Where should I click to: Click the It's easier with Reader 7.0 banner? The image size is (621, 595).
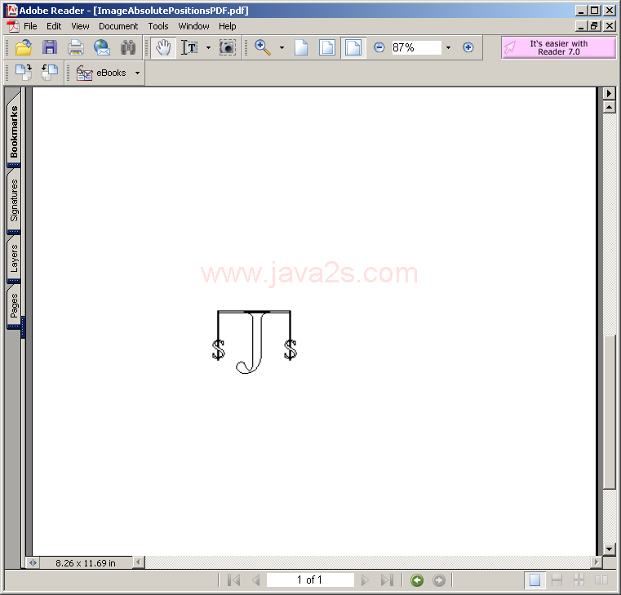pos(558,48)
